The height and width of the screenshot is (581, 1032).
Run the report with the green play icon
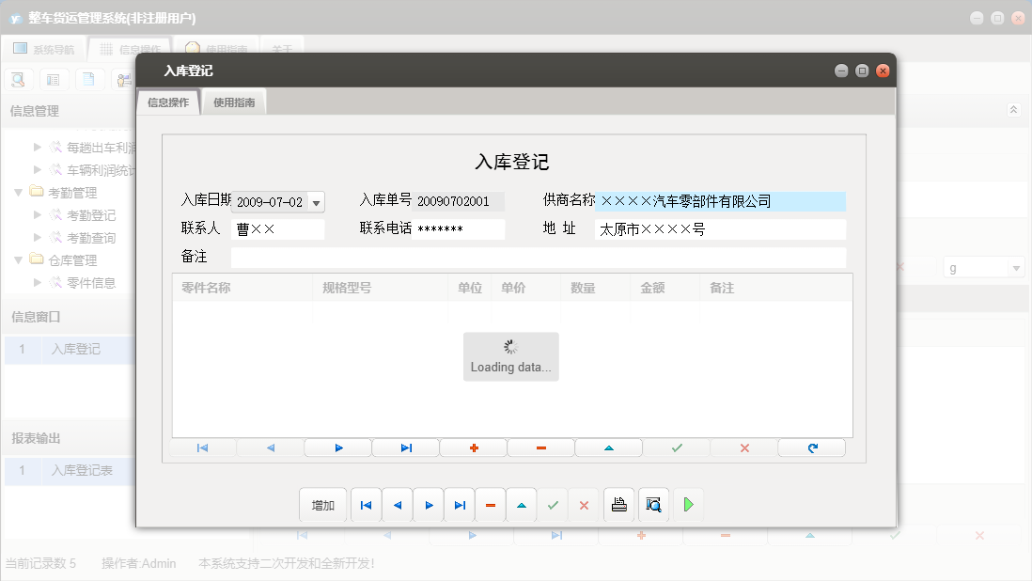point(688,505)
